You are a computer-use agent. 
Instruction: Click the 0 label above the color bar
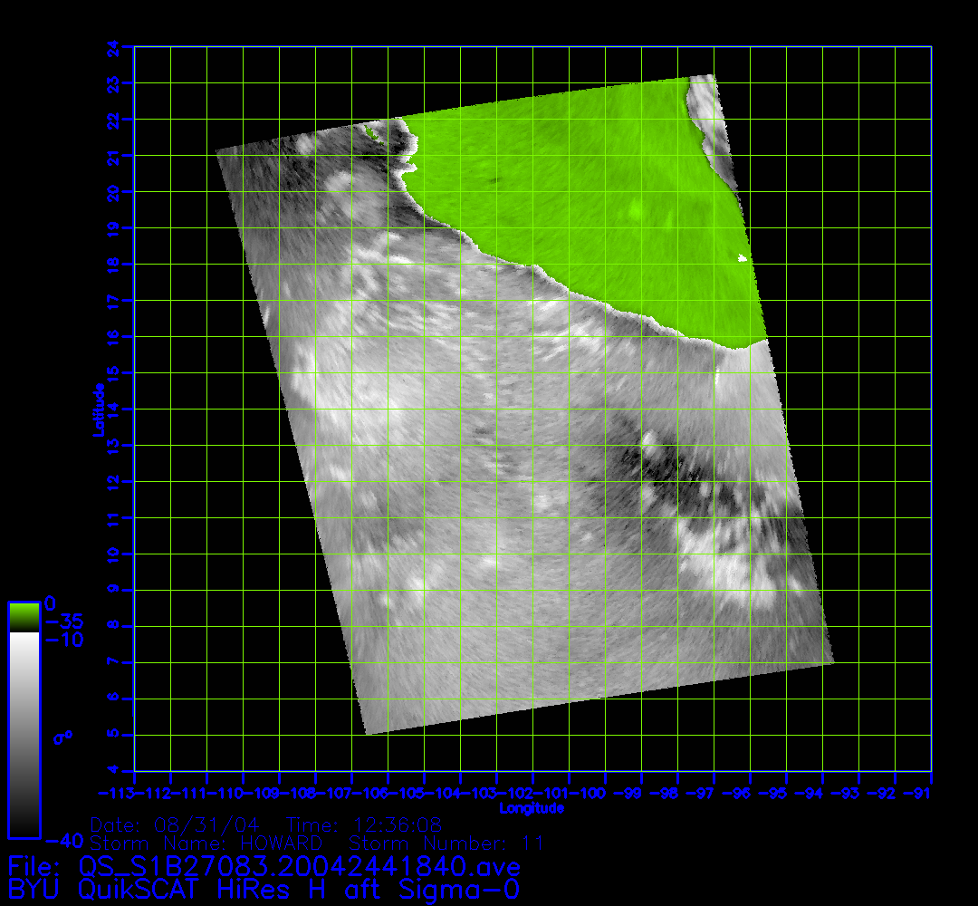[51, 603]
